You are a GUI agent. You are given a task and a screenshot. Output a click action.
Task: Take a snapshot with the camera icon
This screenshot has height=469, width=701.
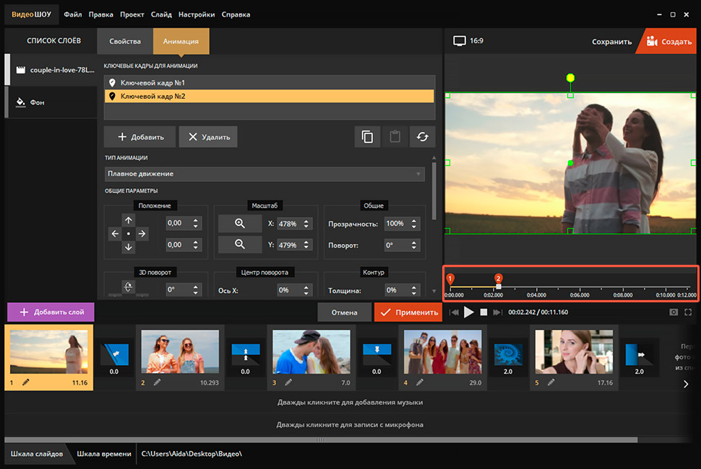pyautogui.click(x=674, y=312)
